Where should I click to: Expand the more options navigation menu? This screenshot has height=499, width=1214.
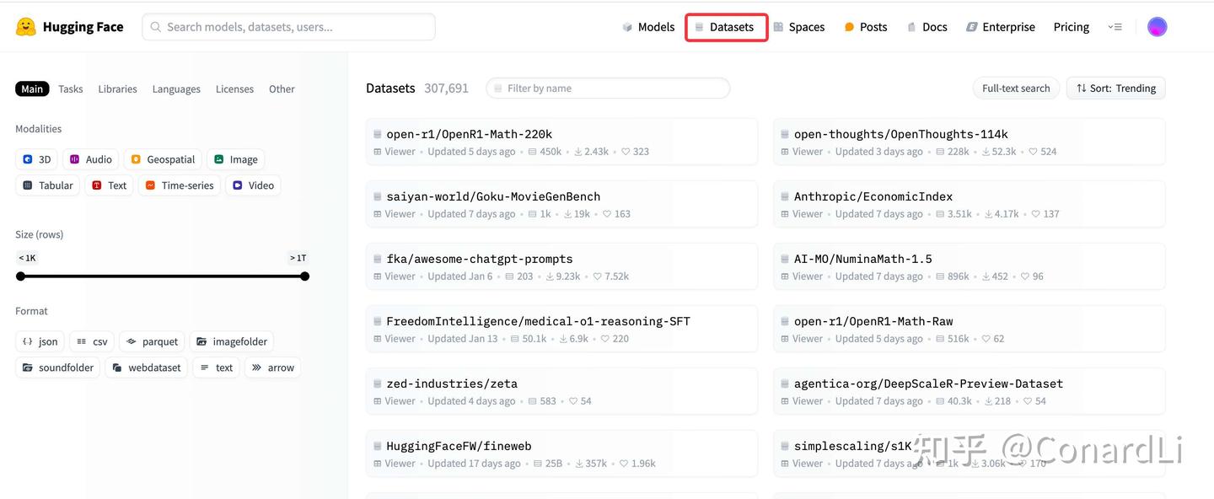(x=1115, y=27)
